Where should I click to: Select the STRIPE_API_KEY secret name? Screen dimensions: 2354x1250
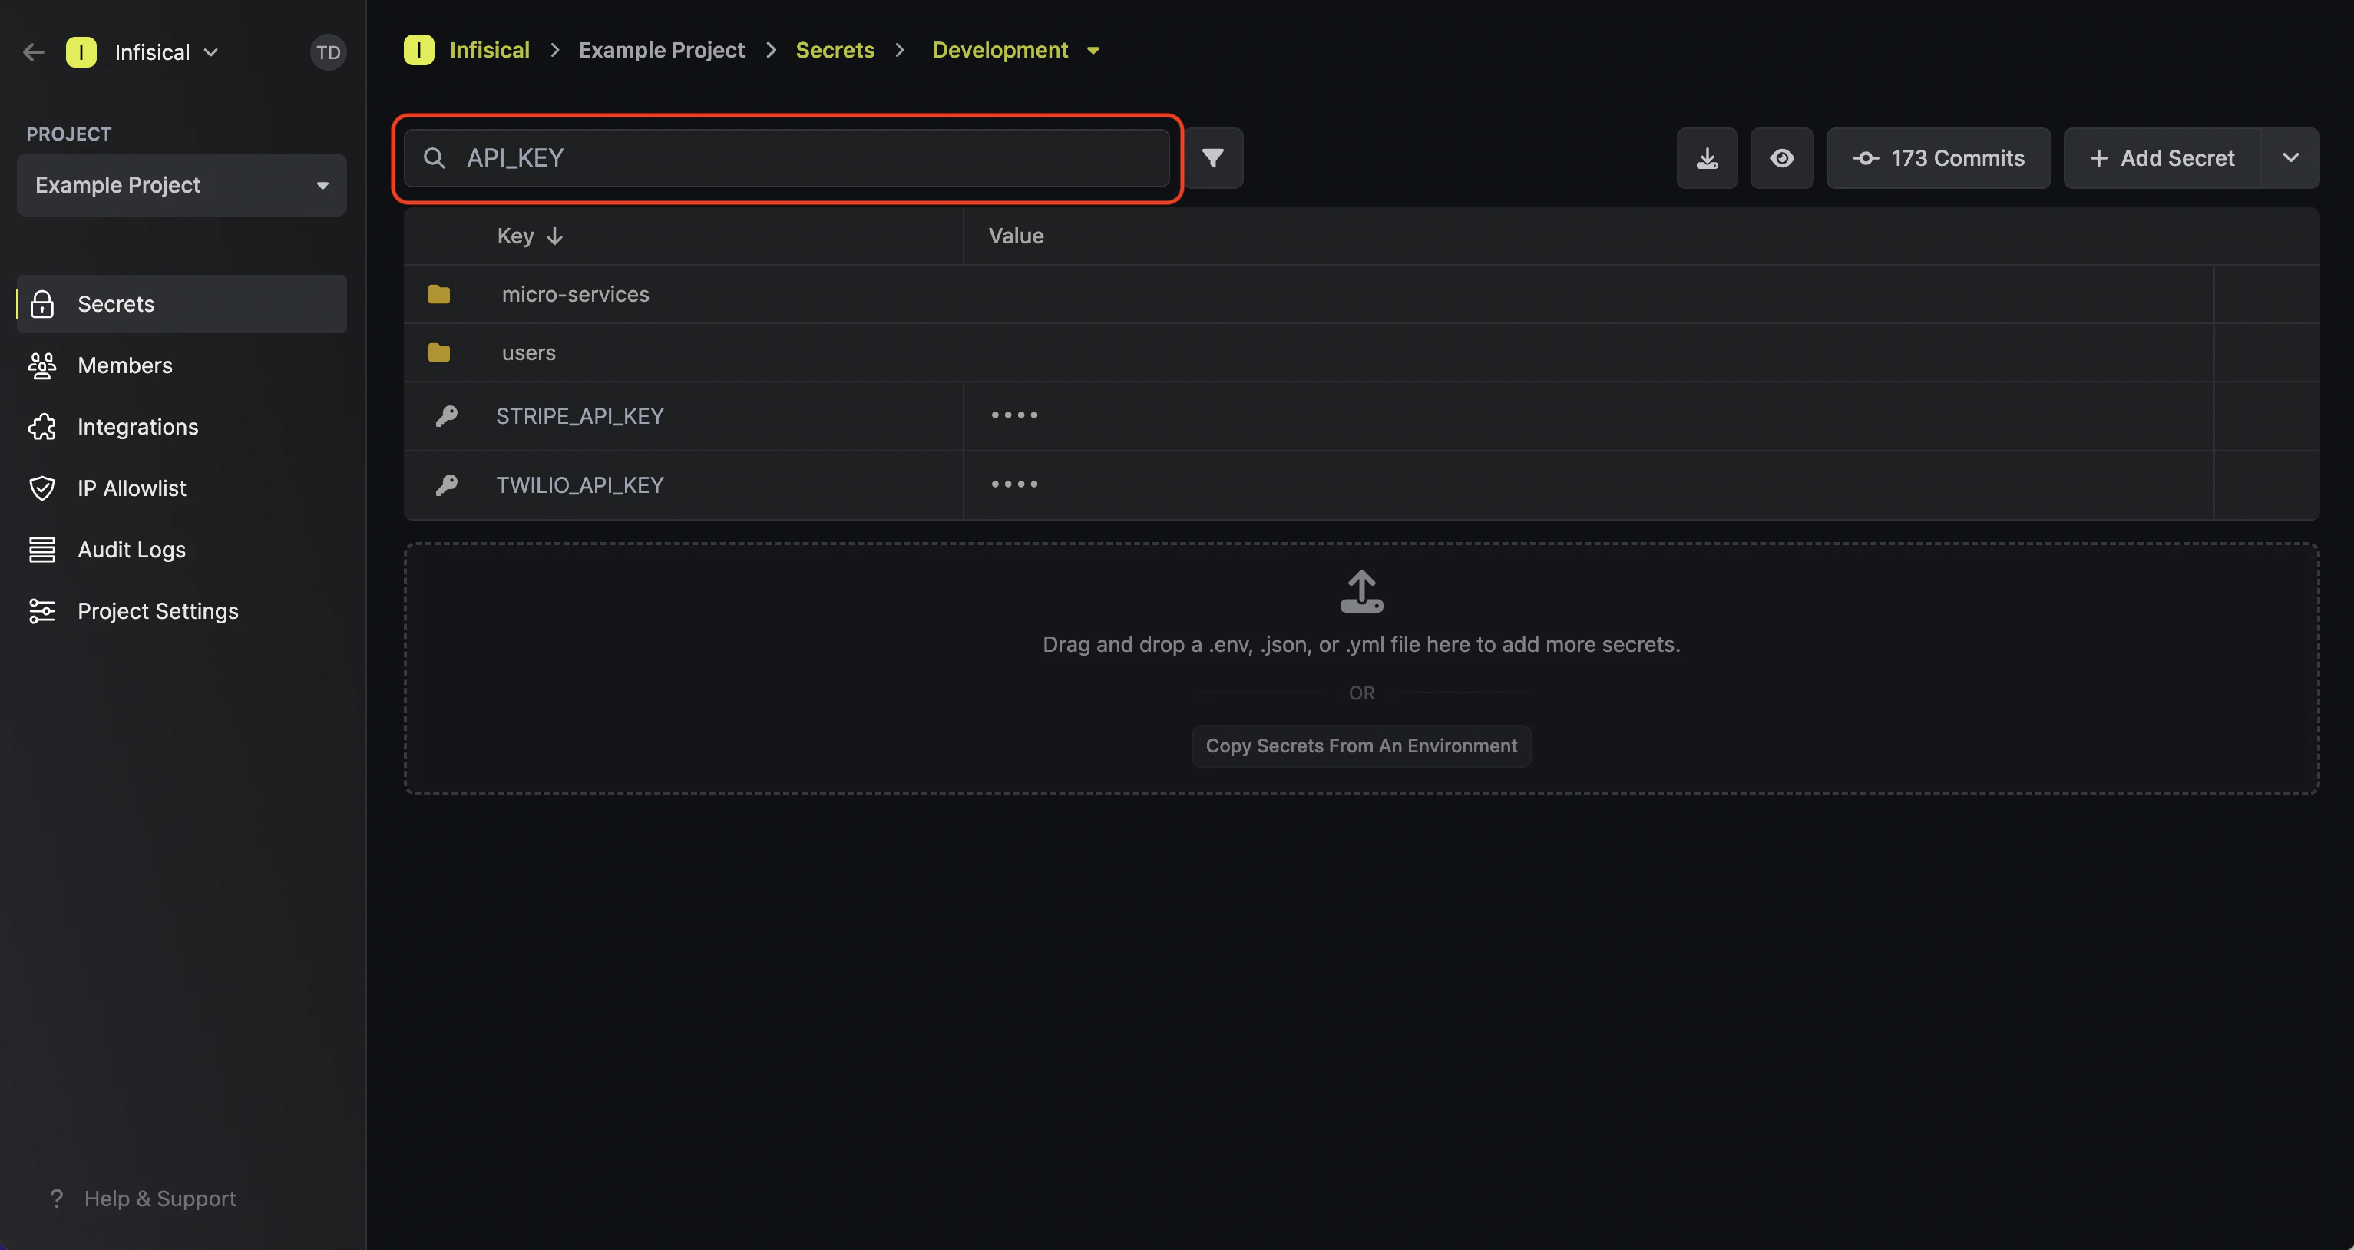(580, 415)
